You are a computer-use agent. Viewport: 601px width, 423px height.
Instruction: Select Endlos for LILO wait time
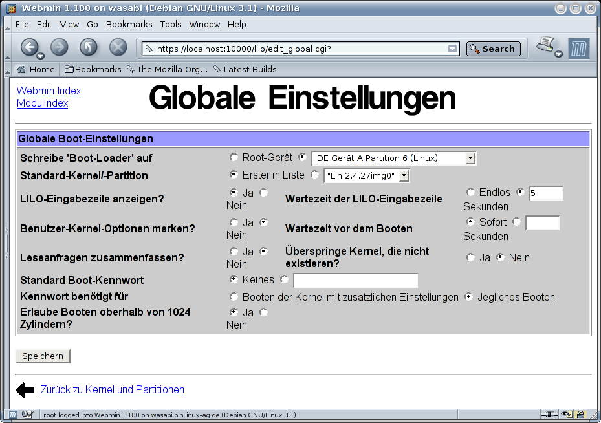click(470, 191)
